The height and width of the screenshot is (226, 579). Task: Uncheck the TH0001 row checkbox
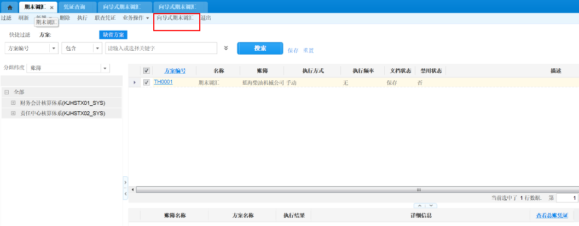click(x=146, y=82)
